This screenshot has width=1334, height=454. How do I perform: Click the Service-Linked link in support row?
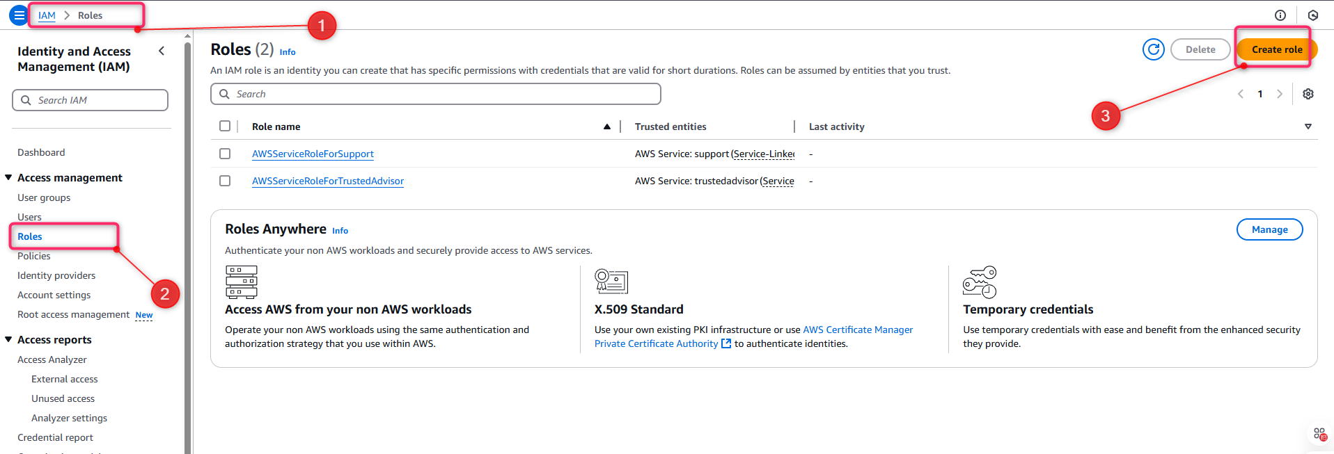(x=764, y=154)
